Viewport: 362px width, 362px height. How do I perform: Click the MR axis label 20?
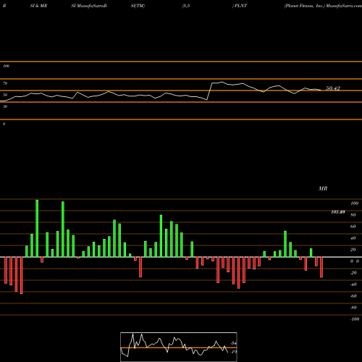coord(353,250)
